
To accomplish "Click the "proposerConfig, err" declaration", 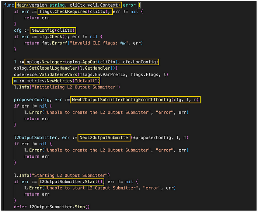I will pyautogui.click(x=38, y=100).
